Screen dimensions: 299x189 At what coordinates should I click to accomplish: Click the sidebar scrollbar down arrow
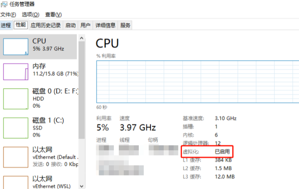click(x=81, y=185)
